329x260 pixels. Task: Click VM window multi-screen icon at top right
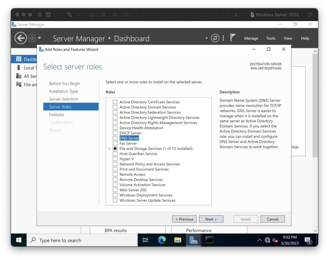point(310,15)
